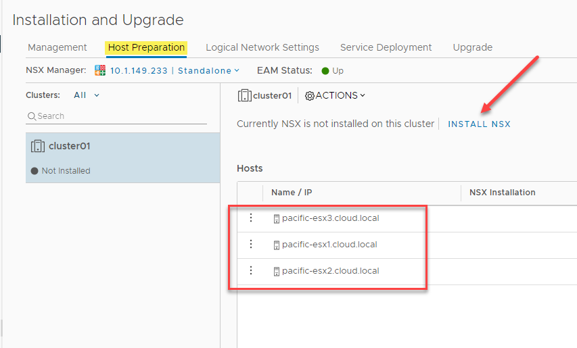Select pacific-esx1.cloud.local host name
This screenshot has height=348, width=577.
(x=329, y=245)
